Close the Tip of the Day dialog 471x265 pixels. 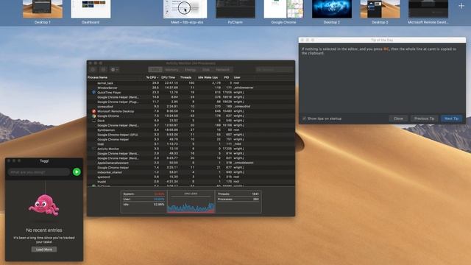[398, 119]
